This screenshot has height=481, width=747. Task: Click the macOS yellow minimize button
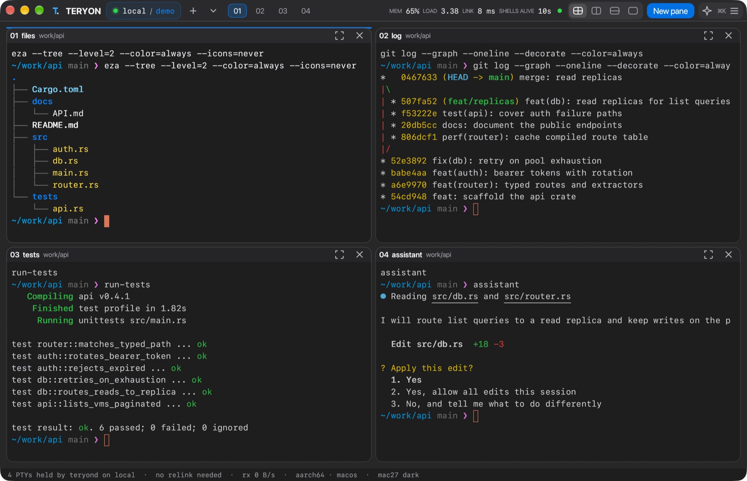[25, 11]
